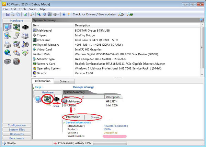This screenshot has width=206, height=147.
Task: Click the scroll down arrow of summary list
Action: pyautogui.click(x=202, y=75)
